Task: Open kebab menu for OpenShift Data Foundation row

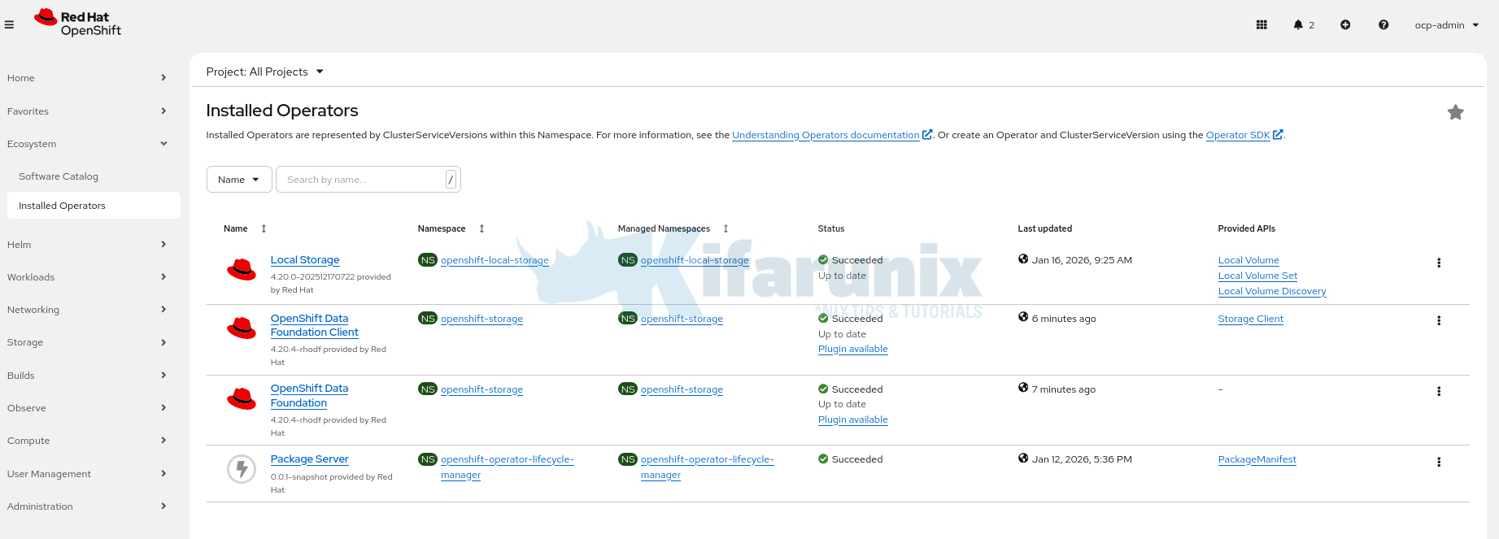Action: (1439, 391)
